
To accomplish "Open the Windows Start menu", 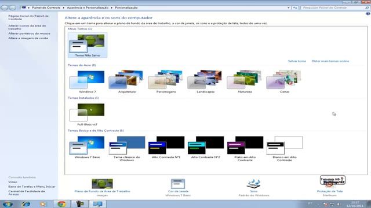I will (x=8, y=204).
